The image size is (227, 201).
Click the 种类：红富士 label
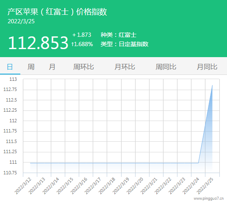tap(119, 35)
